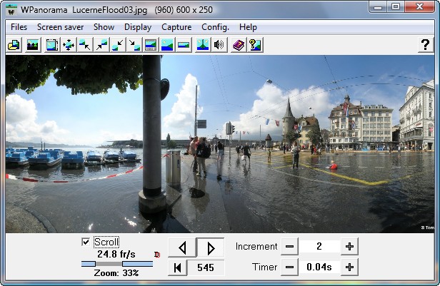Click the Timer value field showing 0.04s
The image size is (440, 286).
(319, 267)
